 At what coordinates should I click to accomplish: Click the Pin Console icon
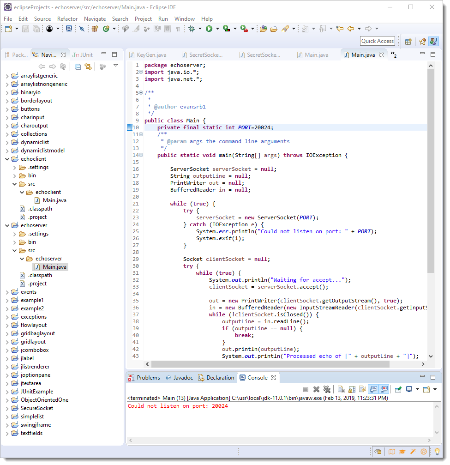(398, 389)
